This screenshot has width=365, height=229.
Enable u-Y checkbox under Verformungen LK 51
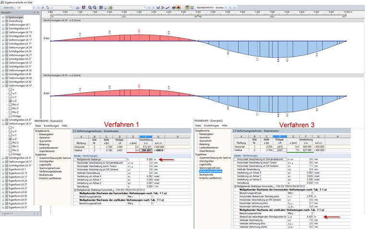tap(10, 135)
